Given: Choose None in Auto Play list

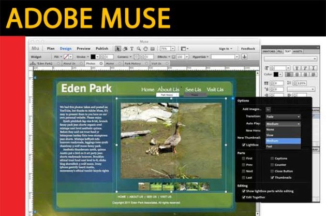Looking at the screenshot, I should (x=283, y=129).
